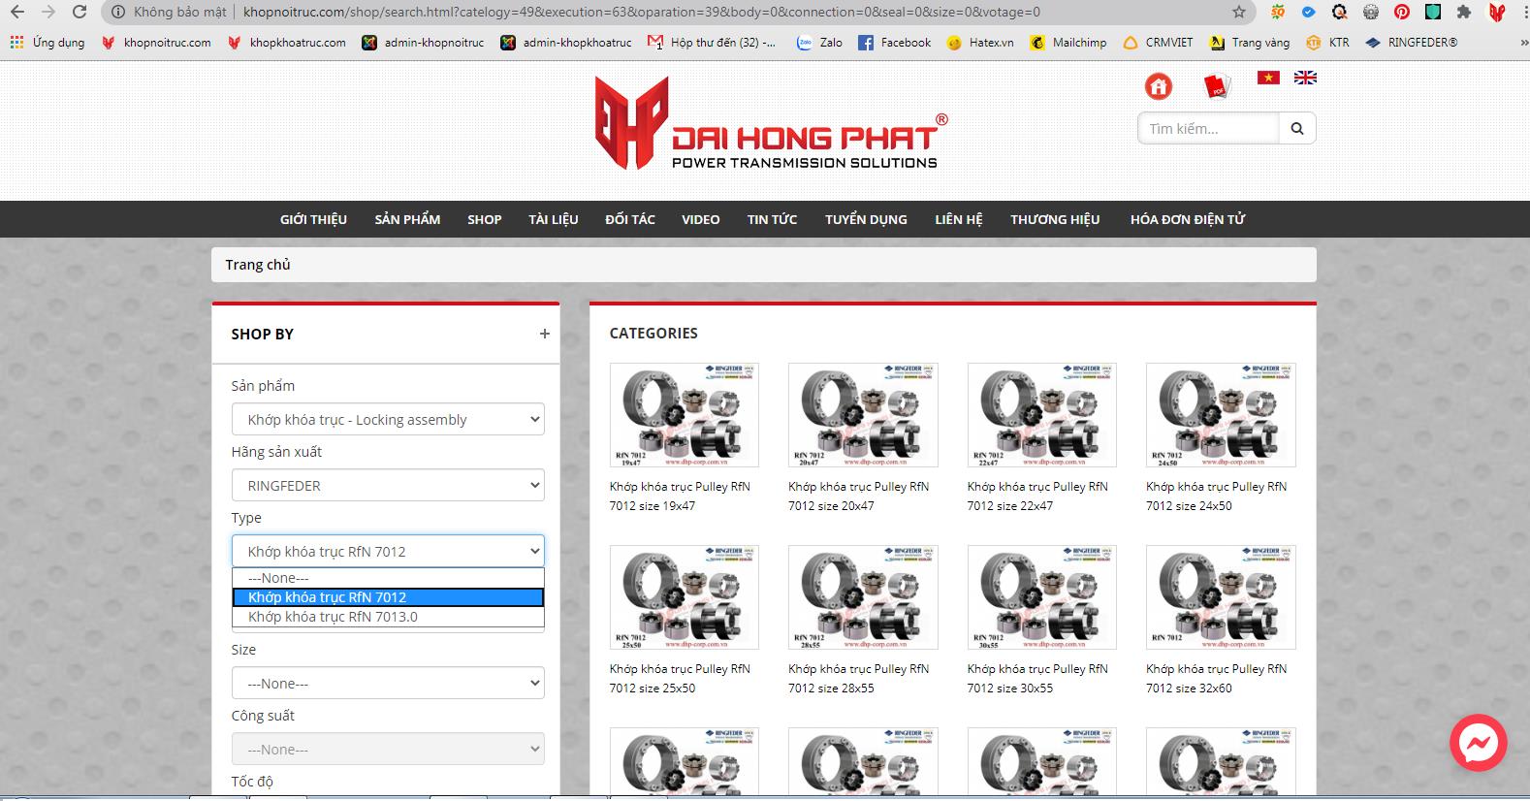Viewport: 1530px width, 801px height.
Task: Open the Pinterest extension icon
Action: (x=1402, y=12)
